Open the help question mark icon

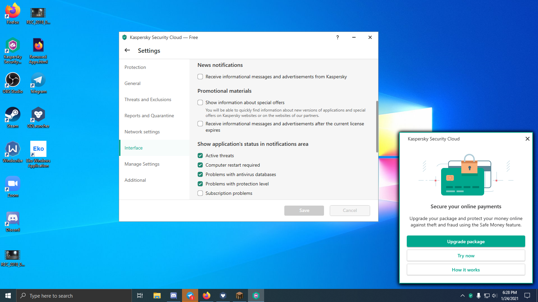(x=337, y=37)
